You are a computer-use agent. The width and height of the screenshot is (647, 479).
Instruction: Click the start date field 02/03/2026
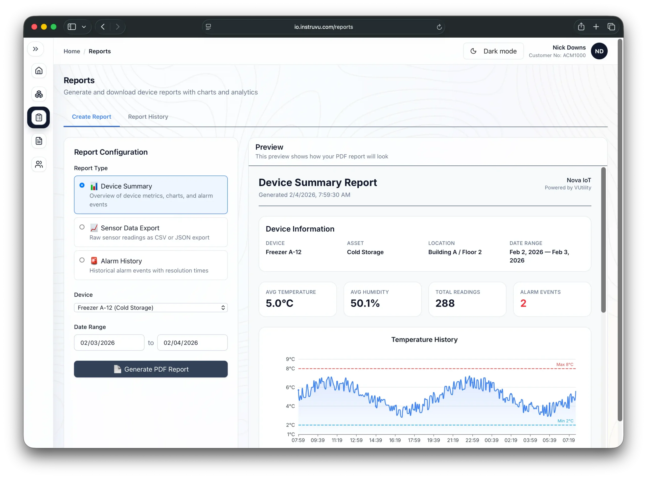109,343
